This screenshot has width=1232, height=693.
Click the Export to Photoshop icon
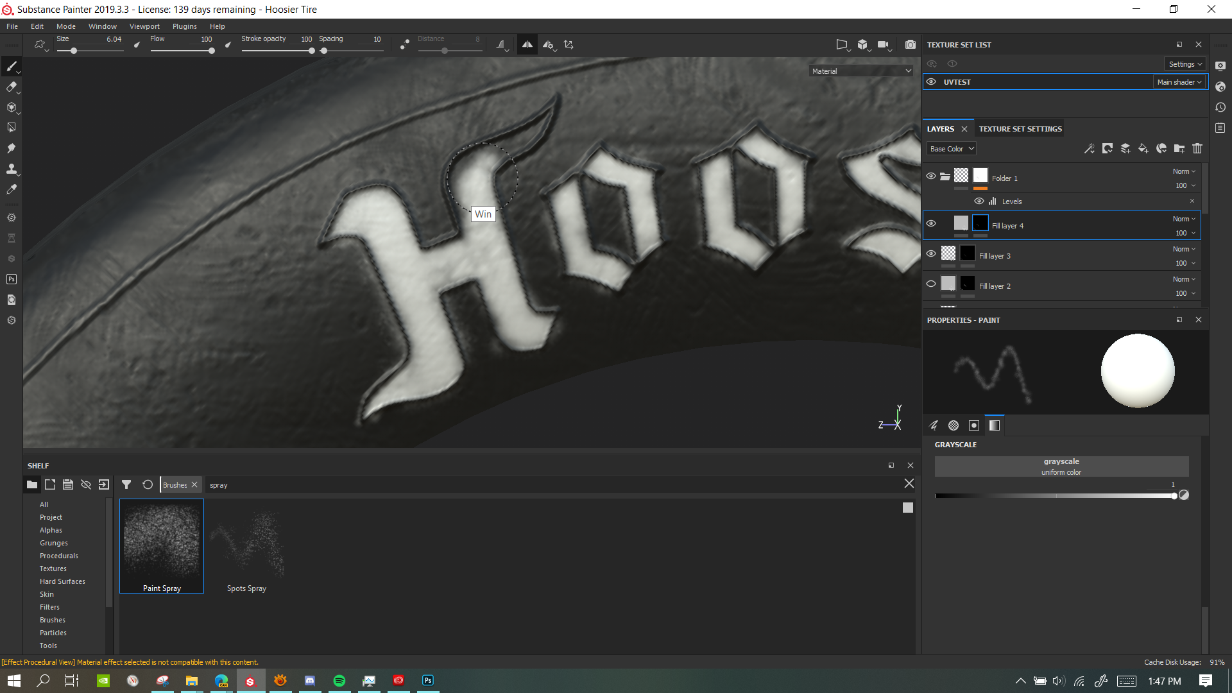[12, 279]
